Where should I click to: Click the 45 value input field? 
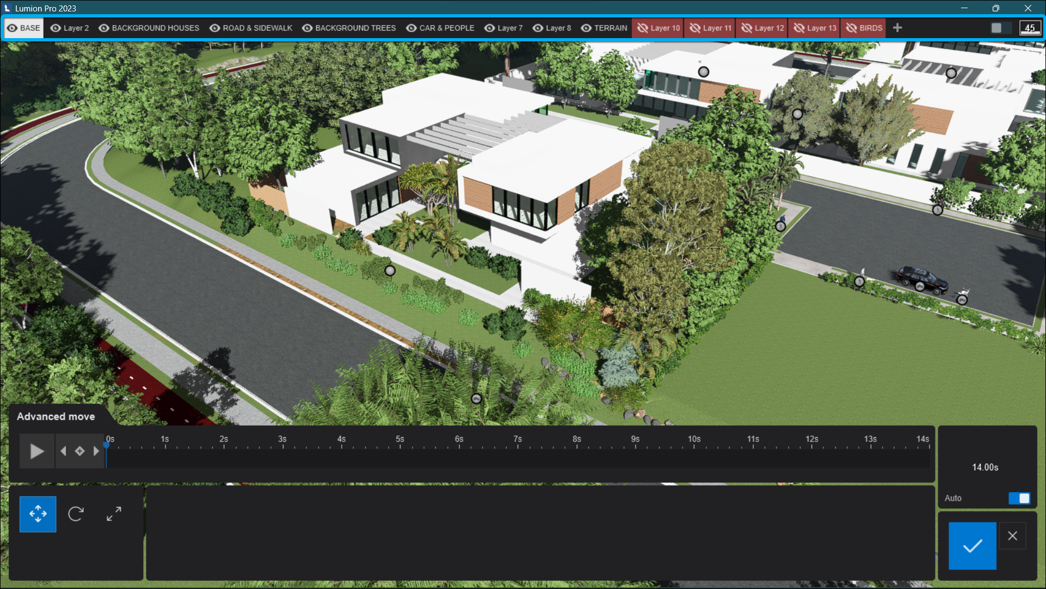(1030, 28)
